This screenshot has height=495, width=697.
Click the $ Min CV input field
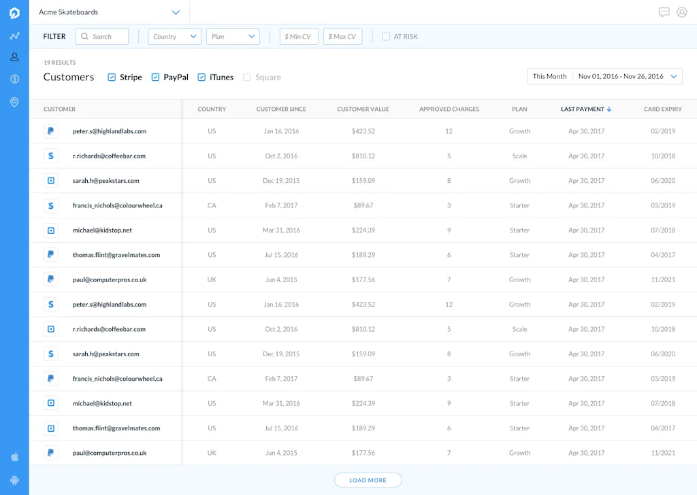pos(299,37)
